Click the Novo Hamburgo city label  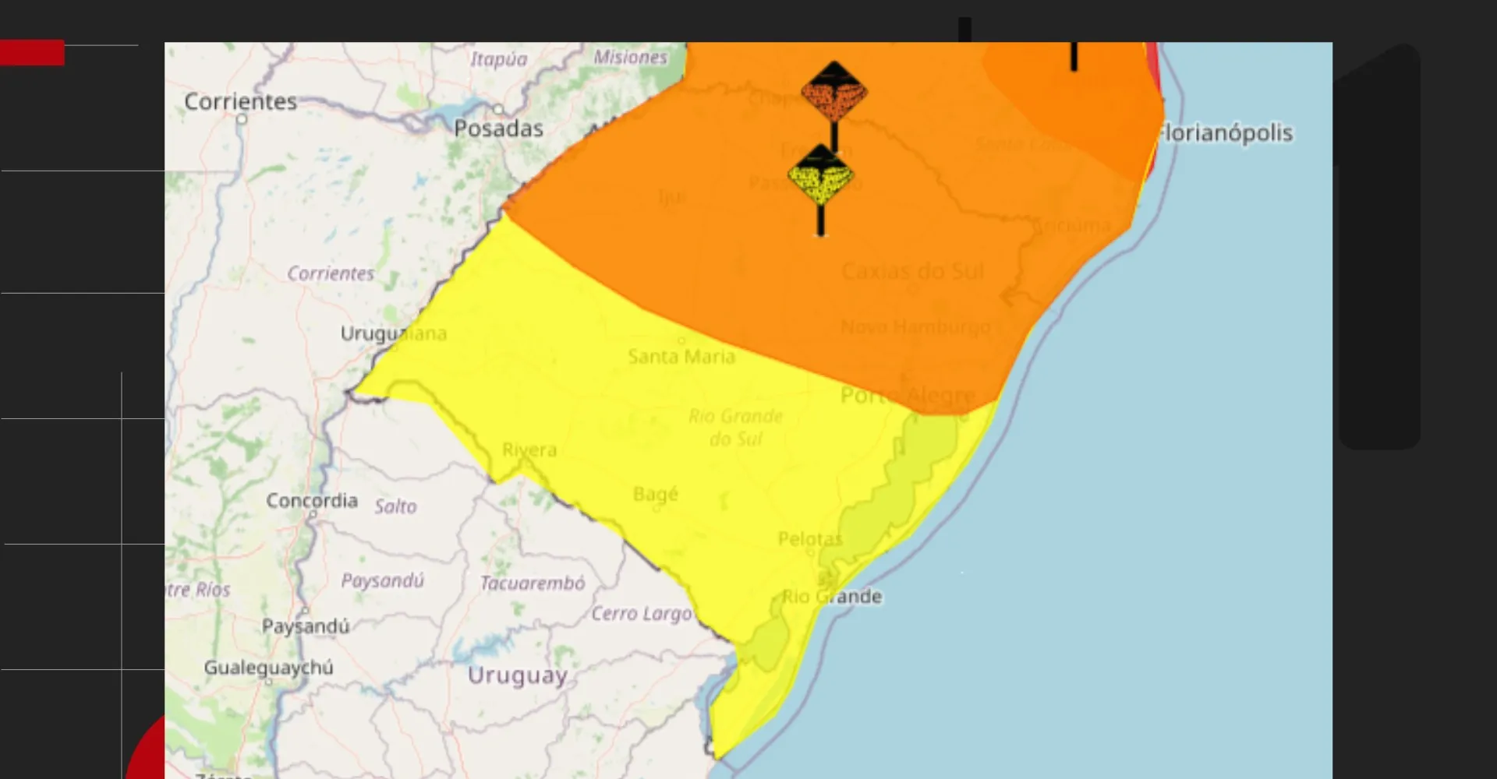(915, 326)
